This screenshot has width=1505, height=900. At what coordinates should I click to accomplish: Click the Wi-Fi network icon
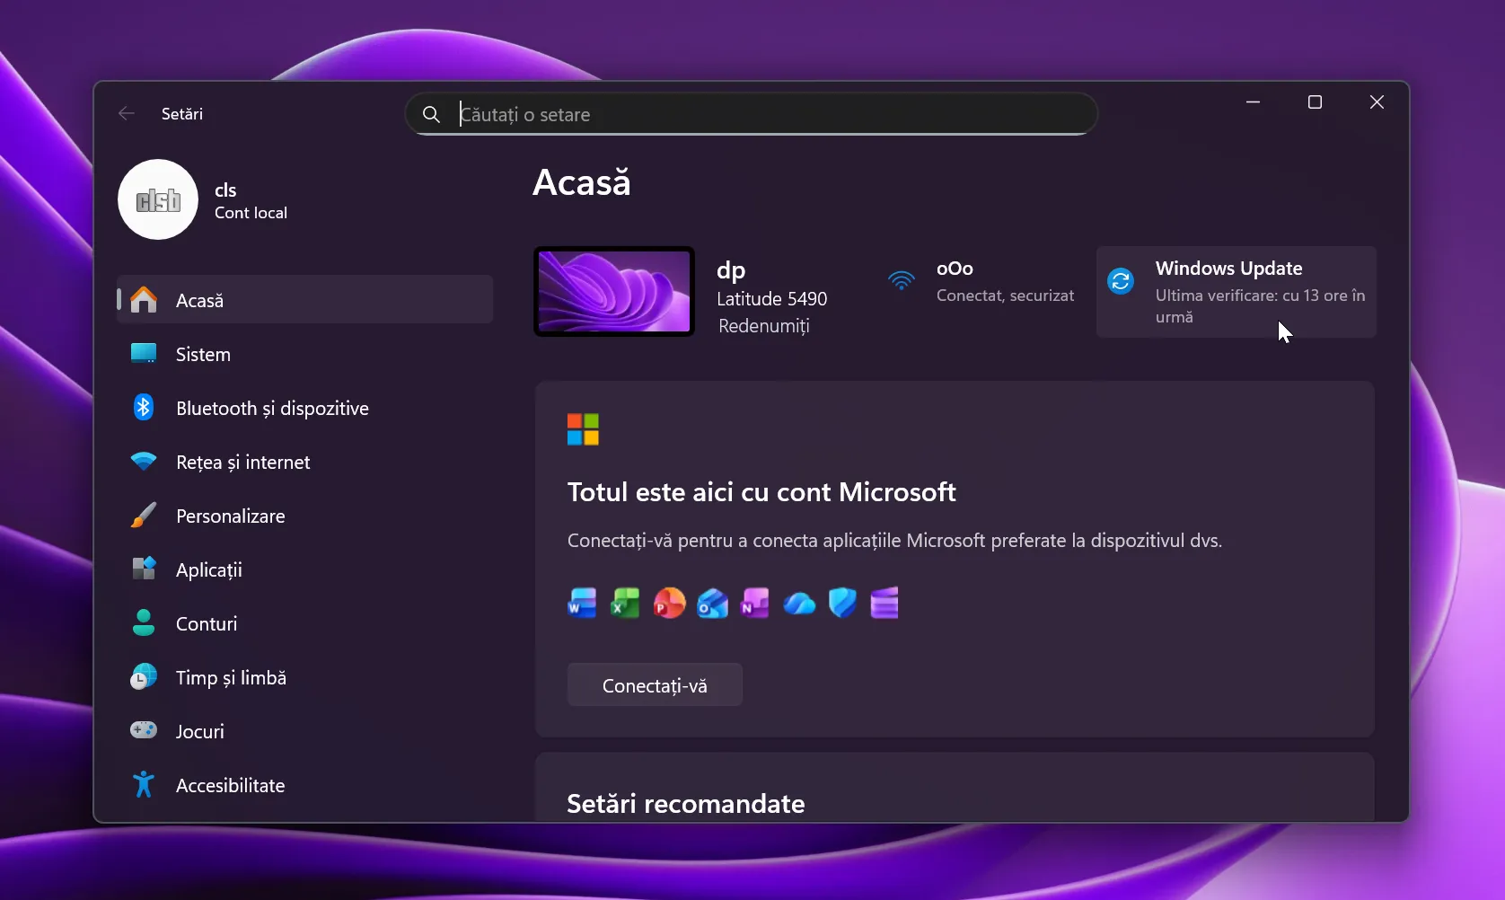[x=901, y=281]
